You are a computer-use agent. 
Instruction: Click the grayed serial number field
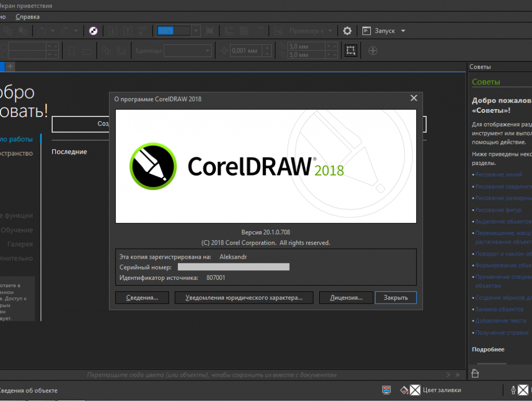coord(233,267)
